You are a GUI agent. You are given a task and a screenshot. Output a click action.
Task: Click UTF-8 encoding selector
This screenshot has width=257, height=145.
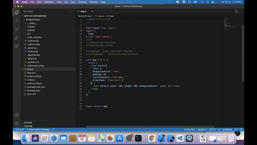click(212, 130)
